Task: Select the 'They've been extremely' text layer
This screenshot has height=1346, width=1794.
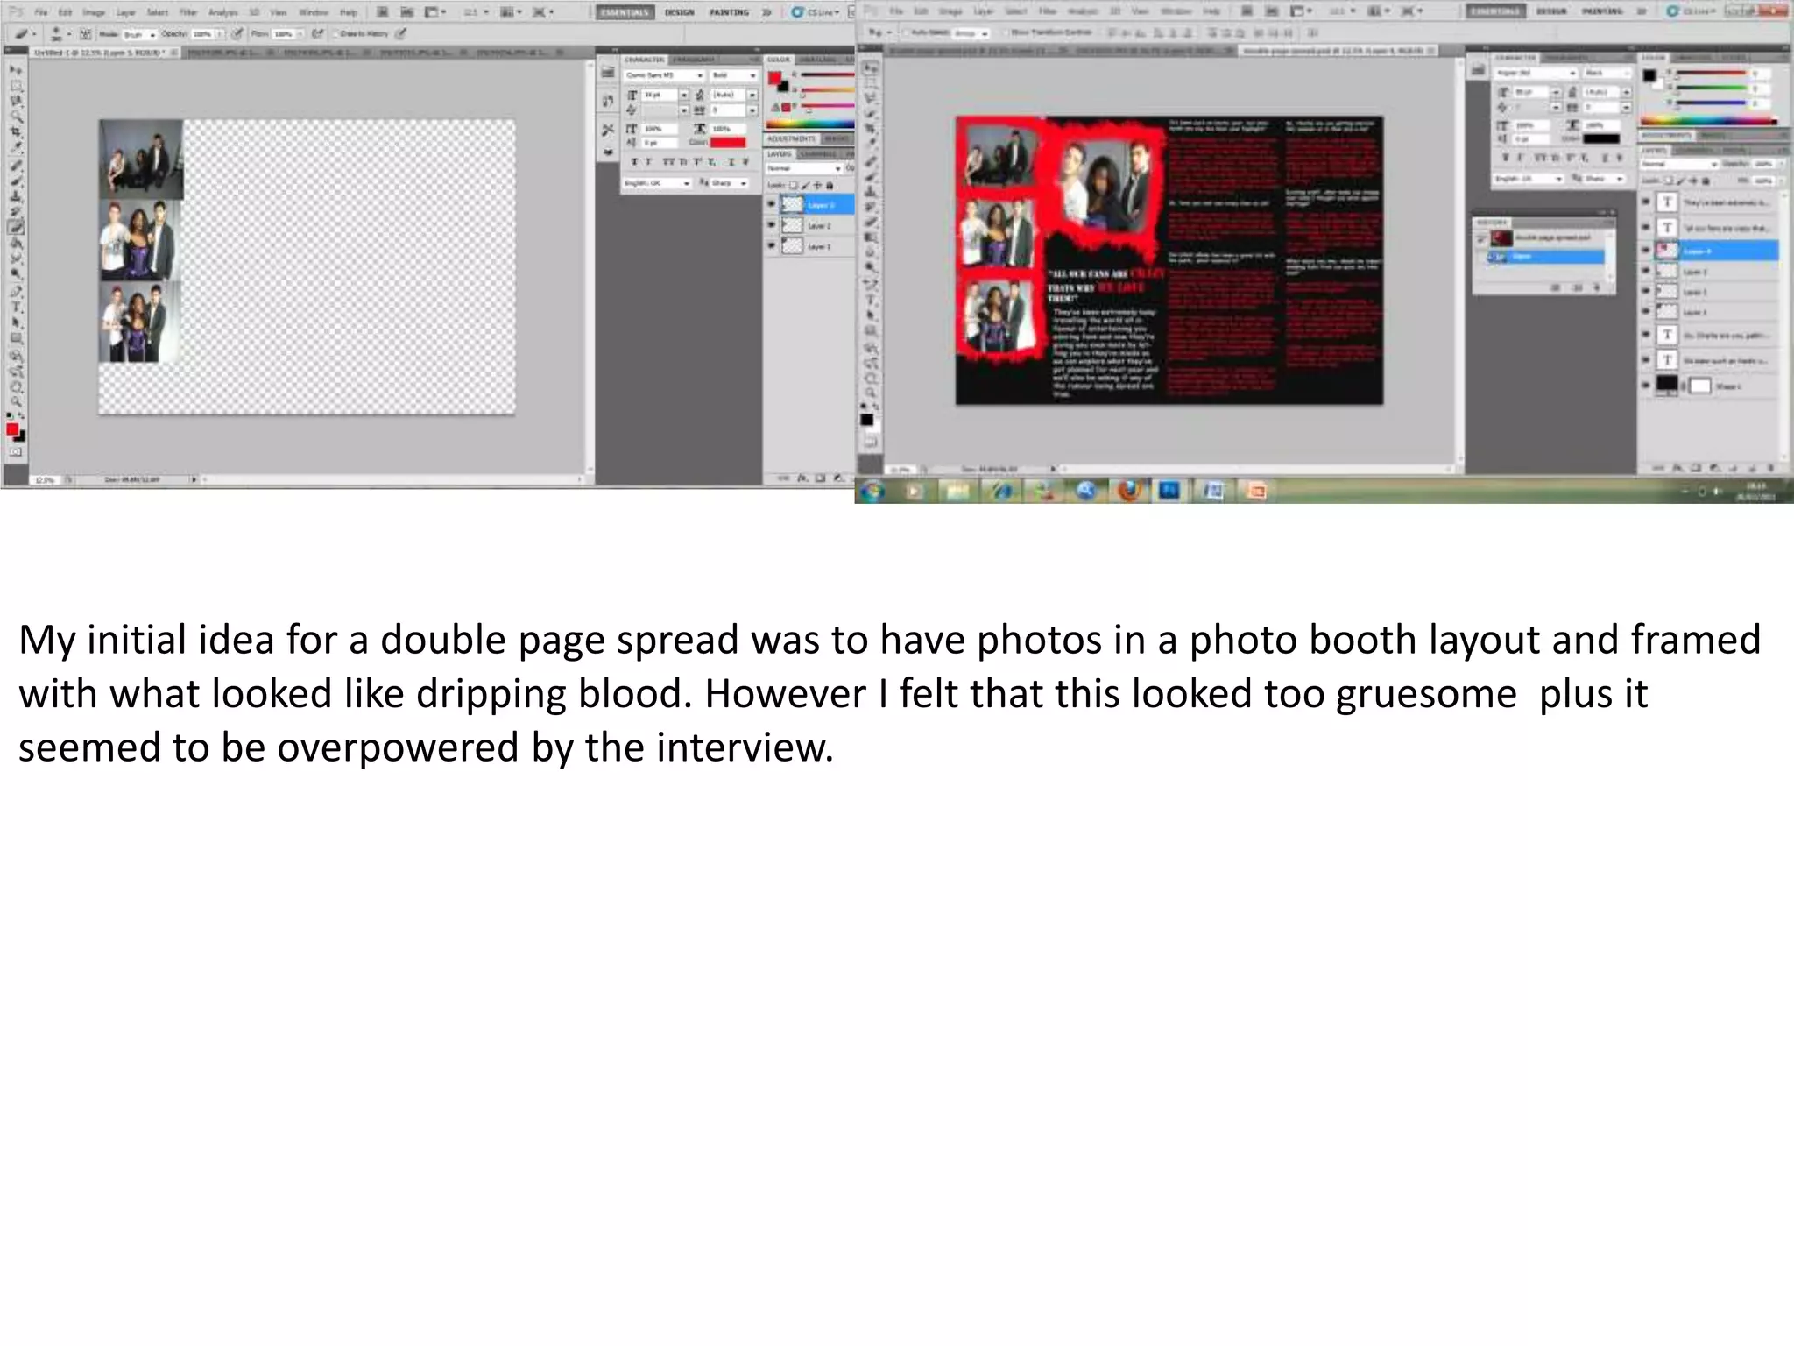Action: click(1723, 202)
